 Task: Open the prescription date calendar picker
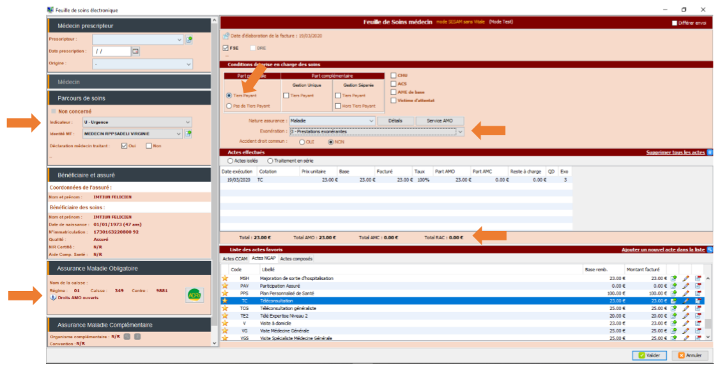[135, 51]
